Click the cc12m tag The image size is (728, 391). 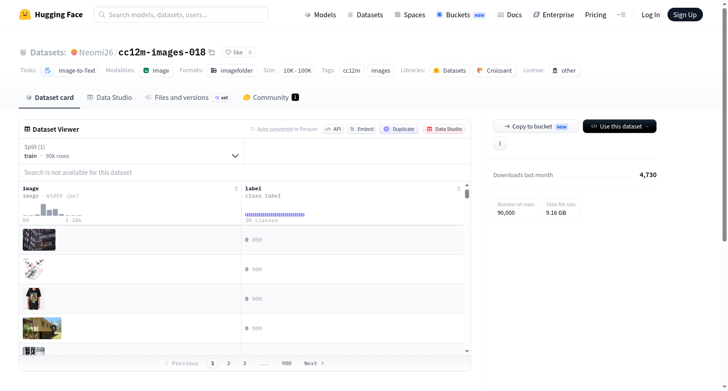click(351, 70)
